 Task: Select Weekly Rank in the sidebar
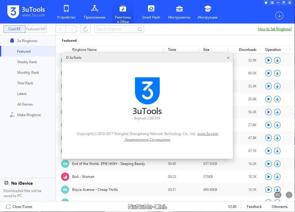[27, 62]
